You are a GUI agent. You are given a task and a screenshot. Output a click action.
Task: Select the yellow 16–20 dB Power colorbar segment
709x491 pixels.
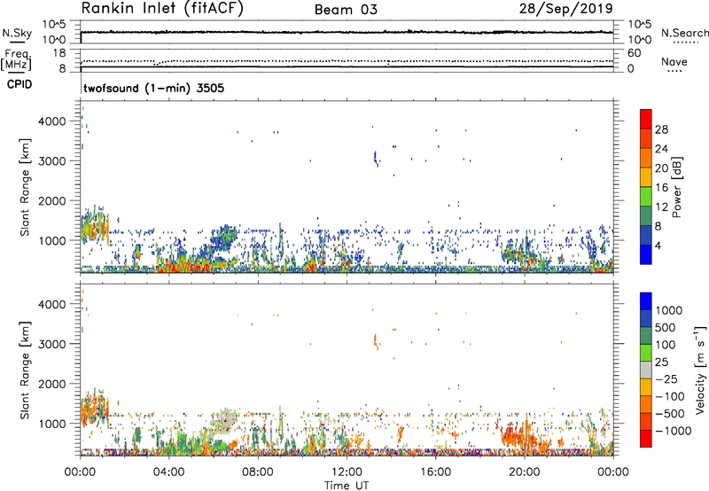pyautogui.click(x=646, y=177)
